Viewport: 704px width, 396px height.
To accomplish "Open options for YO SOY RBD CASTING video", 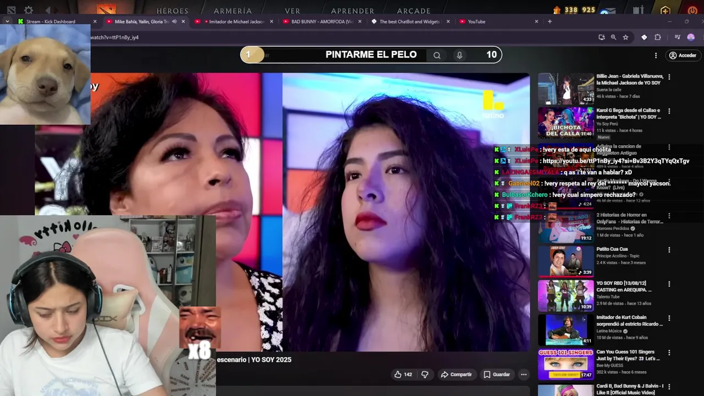I will [x=669, y=284].
